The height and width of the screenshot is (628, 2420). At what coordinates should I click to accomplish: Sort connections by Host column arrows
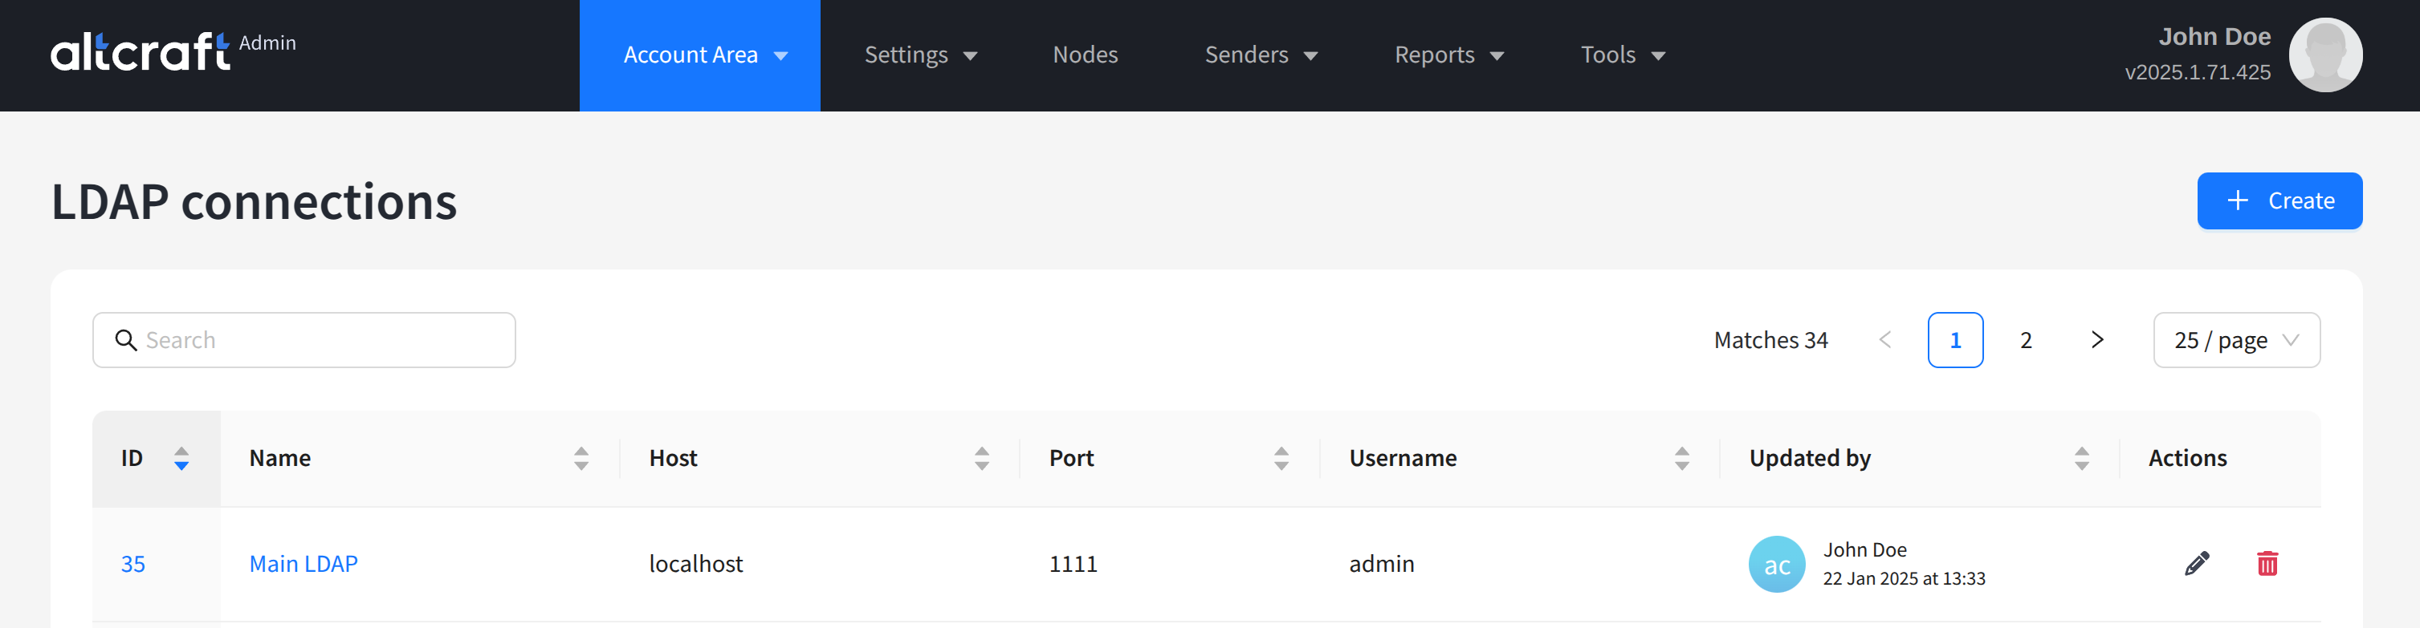[x=982, y=458]
